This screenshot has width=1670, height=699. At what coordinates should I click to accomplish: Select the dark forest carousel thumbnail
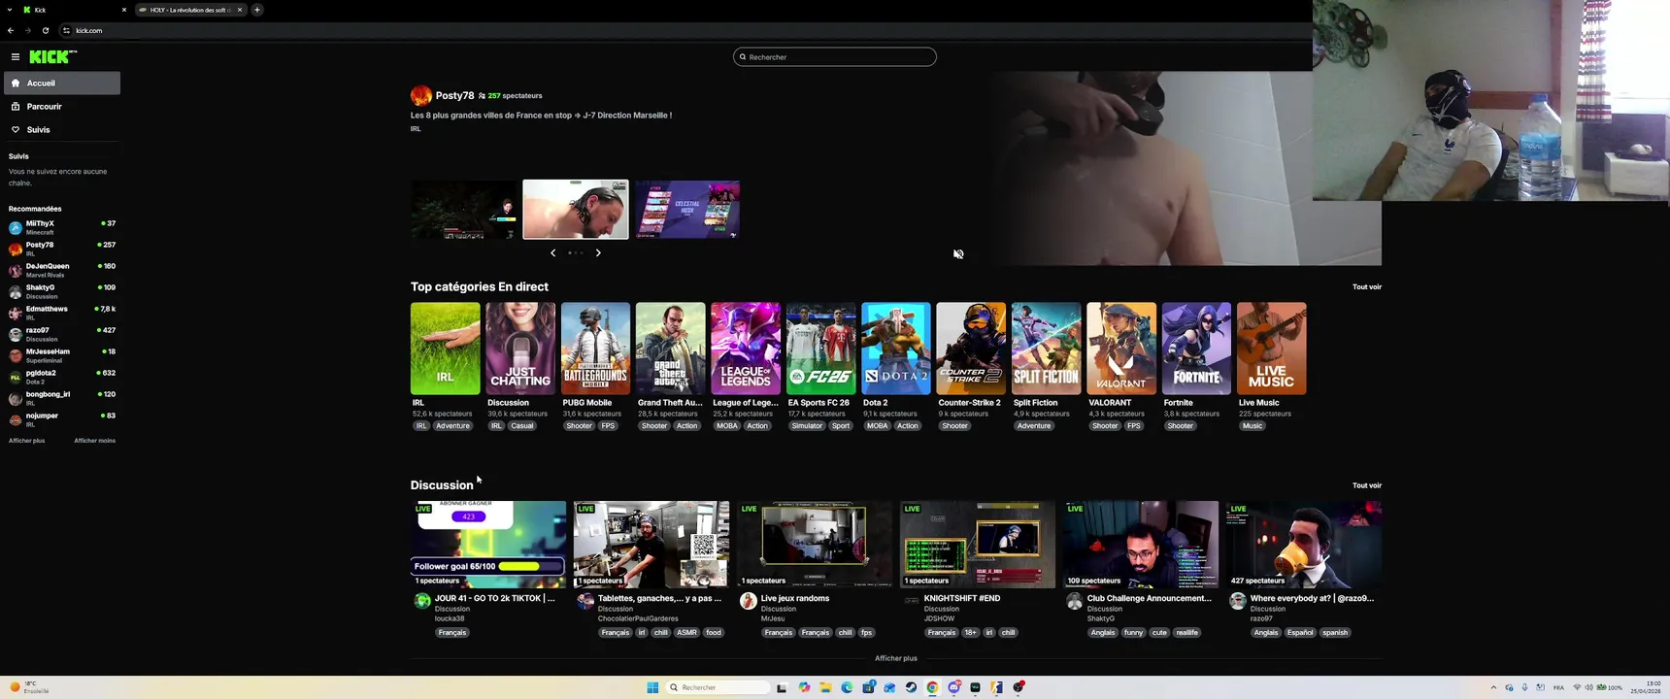(x=464, y=210)
